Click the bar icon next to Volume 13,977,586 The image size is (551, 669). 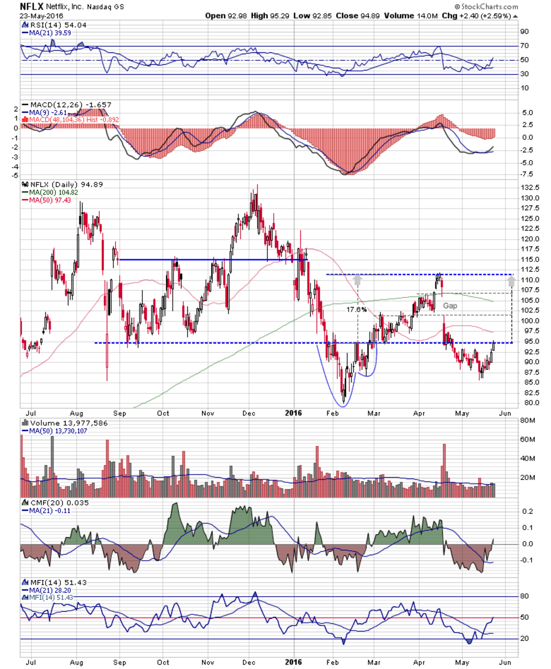pos(25,423)
